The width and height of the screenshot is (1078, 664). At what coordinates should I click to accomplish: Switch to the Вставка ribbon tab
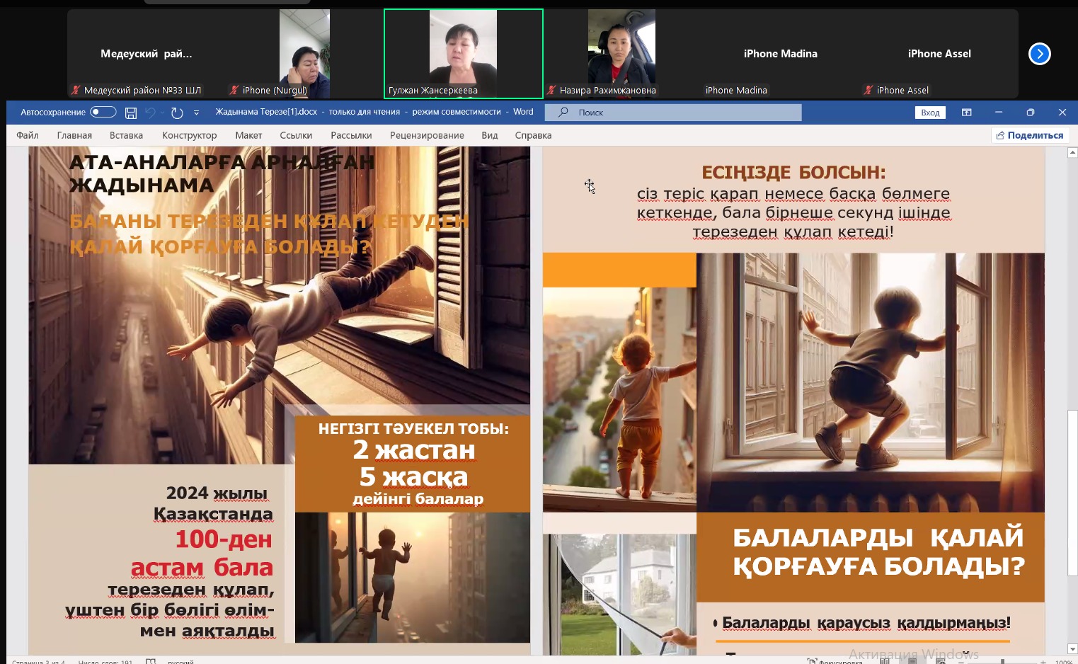(126, 135)
